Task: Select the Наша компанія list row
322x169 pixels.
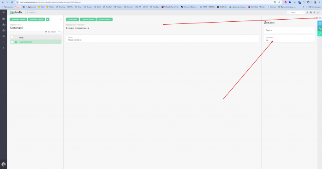Action: click(36, 42)
